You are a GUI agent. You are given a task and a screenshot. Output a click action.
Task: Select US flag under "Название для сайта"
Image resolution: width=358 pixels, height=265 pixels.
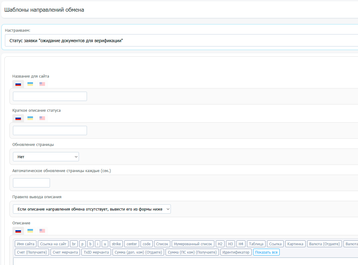(42, 84)
